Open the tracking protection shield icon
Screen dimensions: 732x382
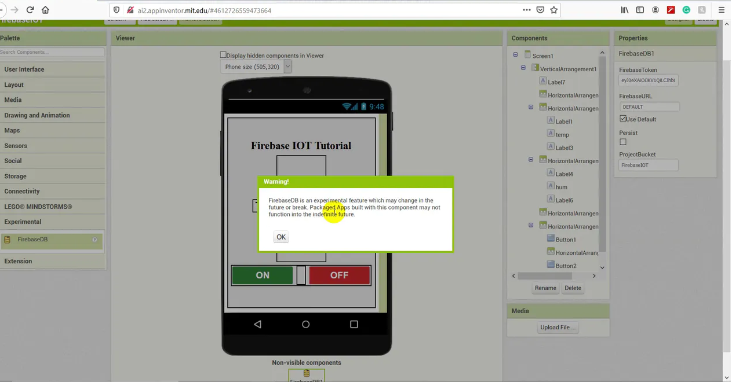pos(116,10)
